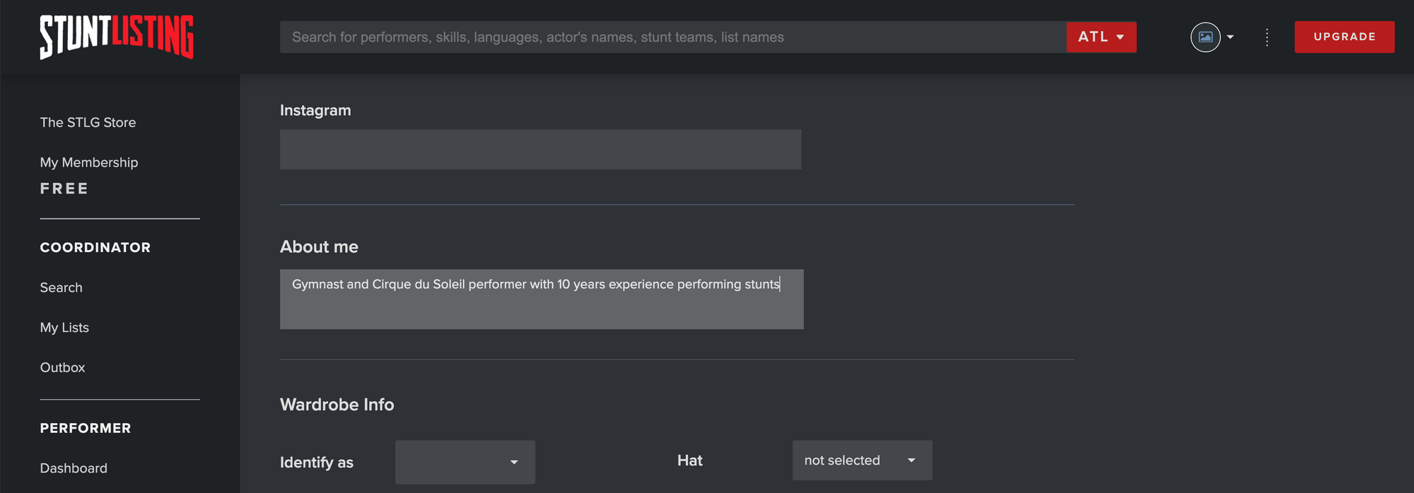Open the ATL location dropdown
The height and width of the screenshot is (493, 1414).
coord(1102,37)
